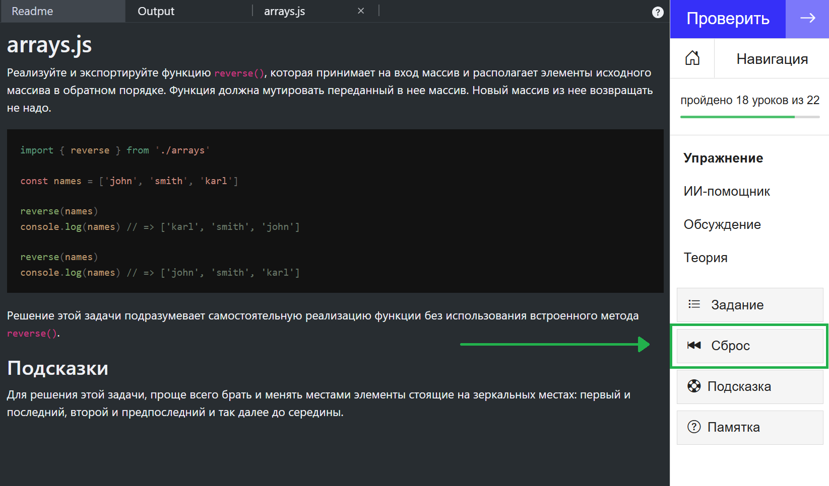Go to the Обсуждение section
Image resolution: width=829 pixels, height=486 pixels.
tap(722, 224)
